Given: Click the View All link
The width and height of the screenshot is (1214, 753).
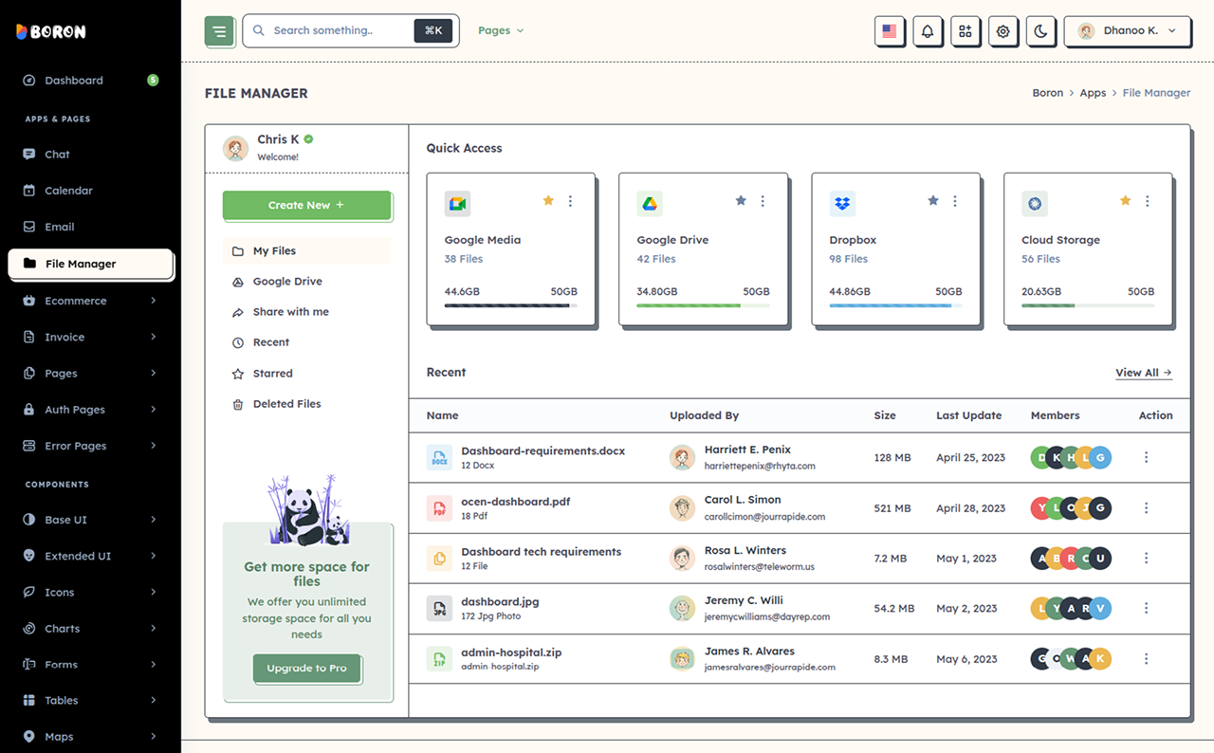Looking at the screenshot, I should click(1144, 373).
